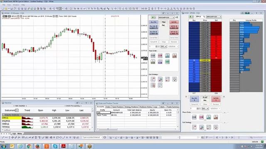
Task: Select YMM16 row in Watchlist
Action: pyautogui.click(x=47, y=124)
